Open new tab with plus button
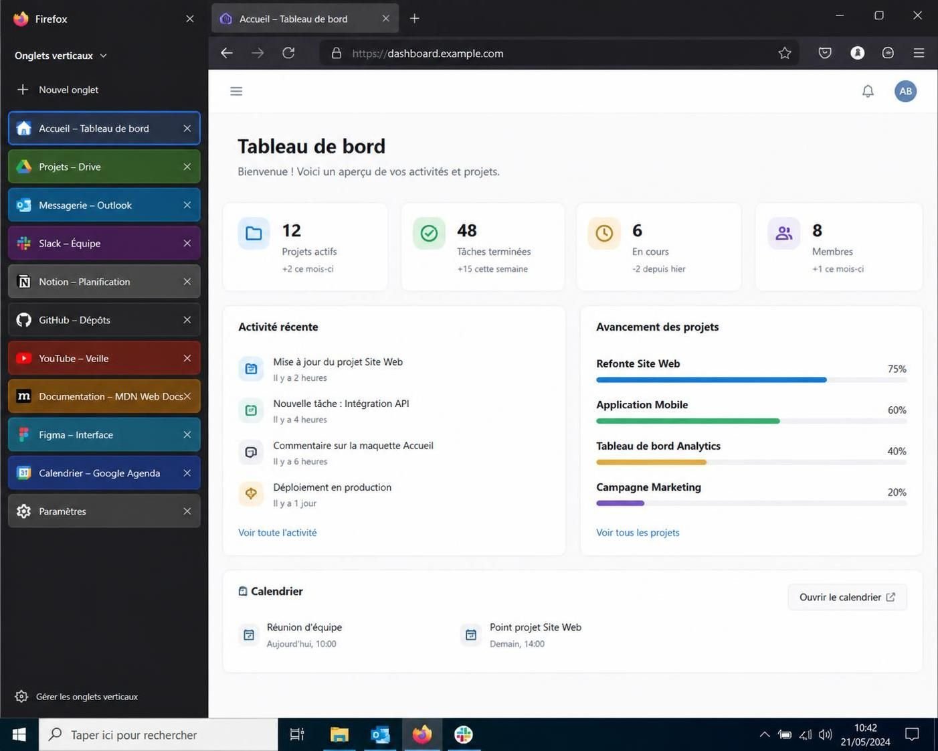 [415, 19]
